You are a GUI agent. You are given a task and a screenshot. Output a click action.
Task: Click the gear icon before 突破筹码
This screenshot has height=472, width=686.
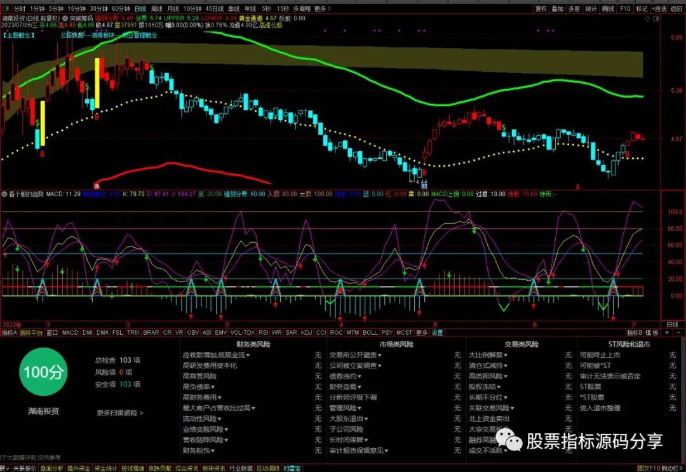point(65,18)
